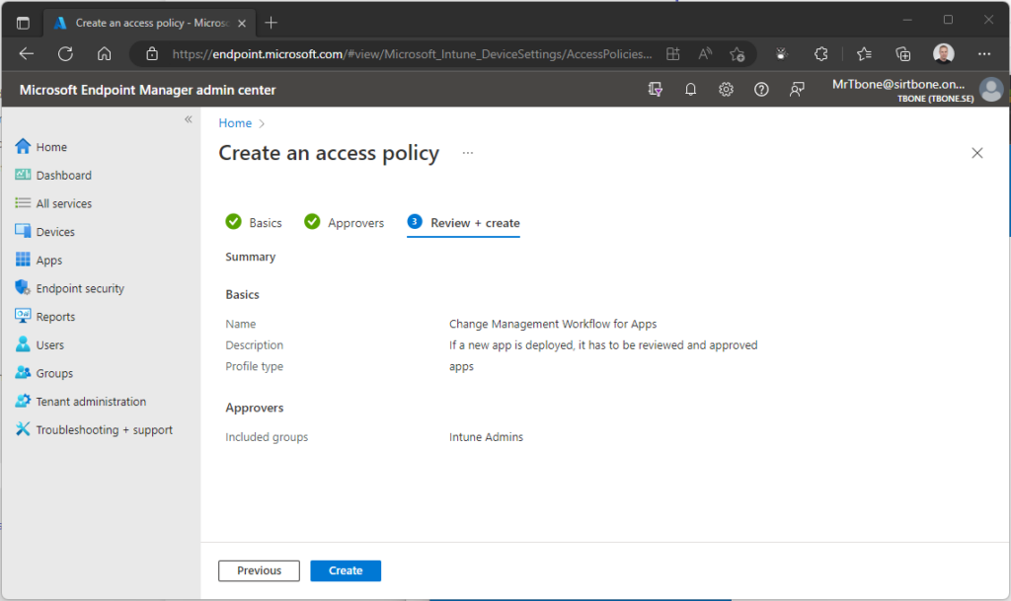Open directory and subscription filter icon
This screenshot has height=601, width=1011.
pos(656,90)
